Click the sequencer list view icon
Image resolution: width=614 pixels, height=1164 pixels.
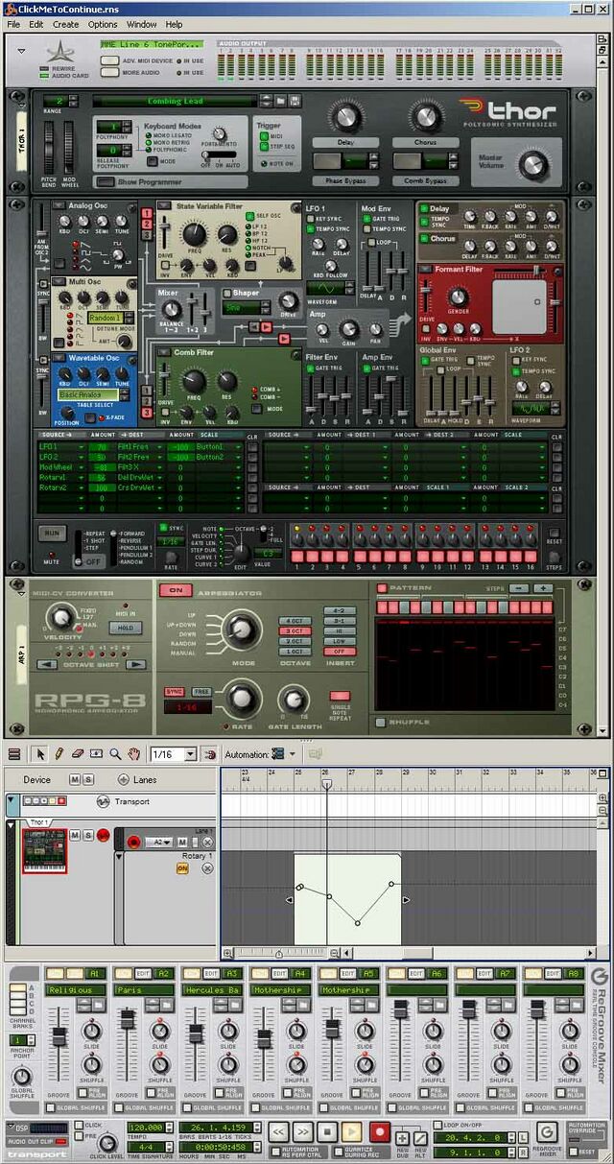pyautogui.click(x=14, y=754)
